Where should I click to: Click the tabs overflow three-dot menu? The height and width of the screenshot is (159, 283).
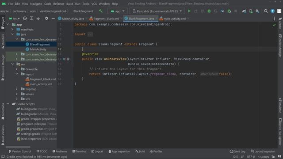[274, 19]
